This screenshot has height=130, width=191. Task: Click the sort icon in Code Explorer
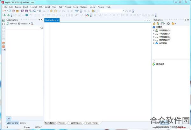coord(32,24)
